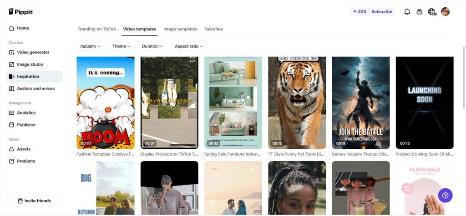
Task: Open the Video generator page
Action: tap(33, 52)
